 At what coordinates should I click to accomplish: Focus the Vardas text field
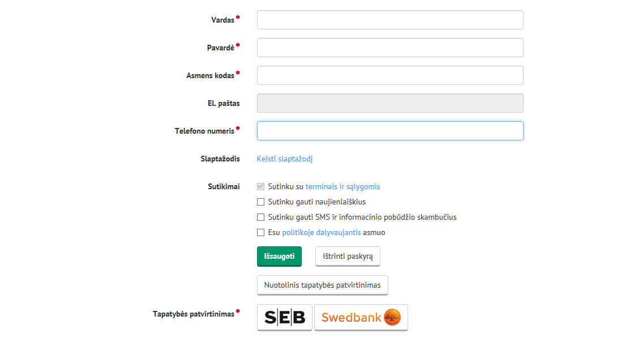click(390, 20)
